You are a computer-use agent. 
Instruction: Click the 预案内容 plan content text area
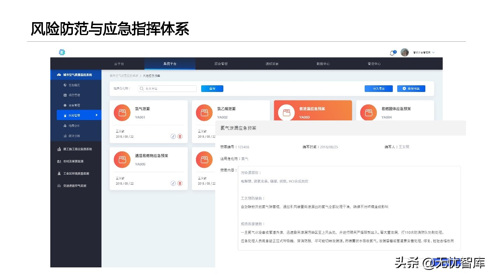(349, 208)
